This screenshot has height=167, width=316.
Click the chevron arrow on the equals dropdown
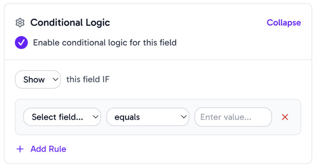coord(184,117)
